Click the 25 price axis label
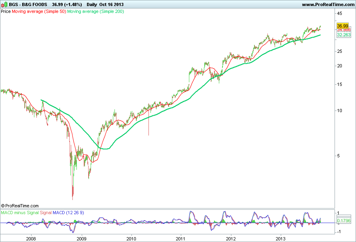Screen dimensions: 356x242 [339, 51]
